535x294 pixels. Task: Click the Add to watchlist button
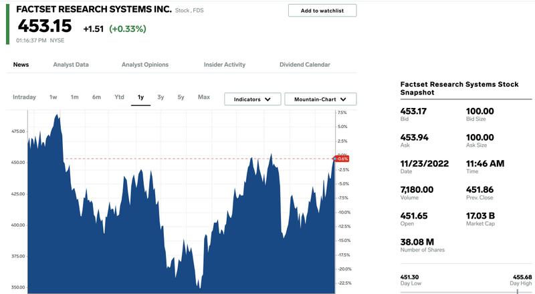pyautogui.click(x=322, y=11)
